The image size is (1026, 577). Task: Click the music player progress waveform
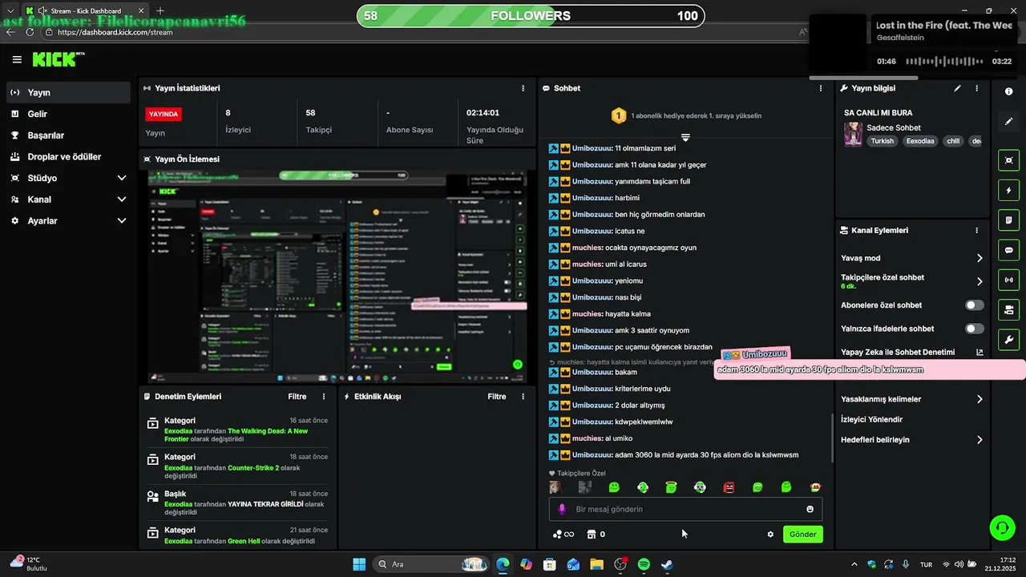943,61
